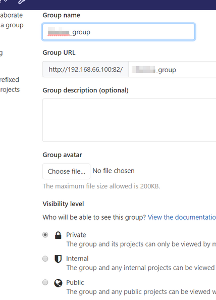
Task: Click the shield icon beside Internal
Action: 58,259
